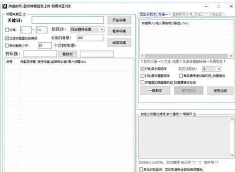This screenshot has width=235, height=172.
Task: Open the 按排序 sorting dropdown
Action: [87, 29]
